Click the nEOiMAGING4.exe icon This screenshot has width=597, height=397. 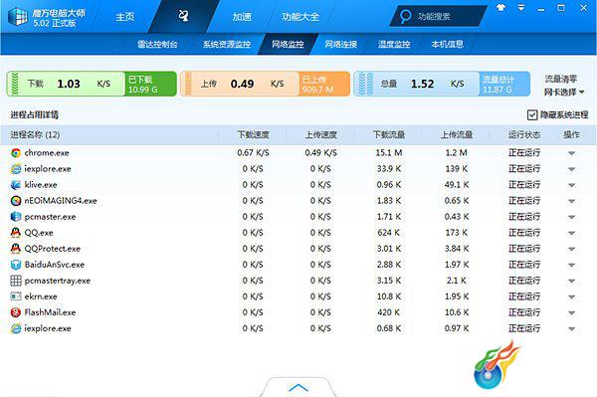[16, 201]
